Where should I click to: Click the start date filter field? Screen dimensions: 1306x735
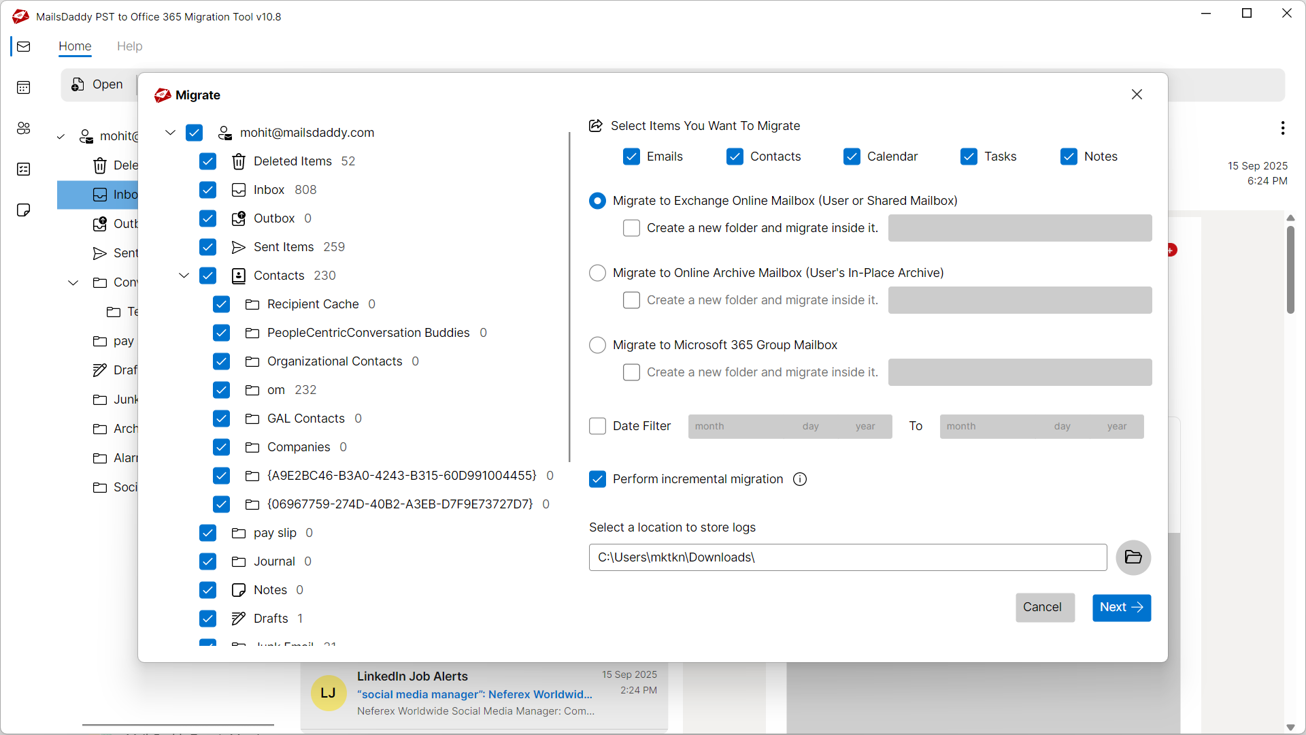point(790,427)
